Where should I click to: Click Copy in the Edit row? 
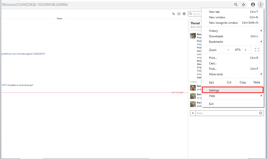coord(243,82)
